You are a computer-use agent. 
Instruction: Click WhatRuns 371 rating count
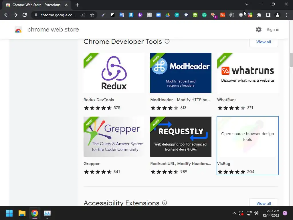click(250, 108)
